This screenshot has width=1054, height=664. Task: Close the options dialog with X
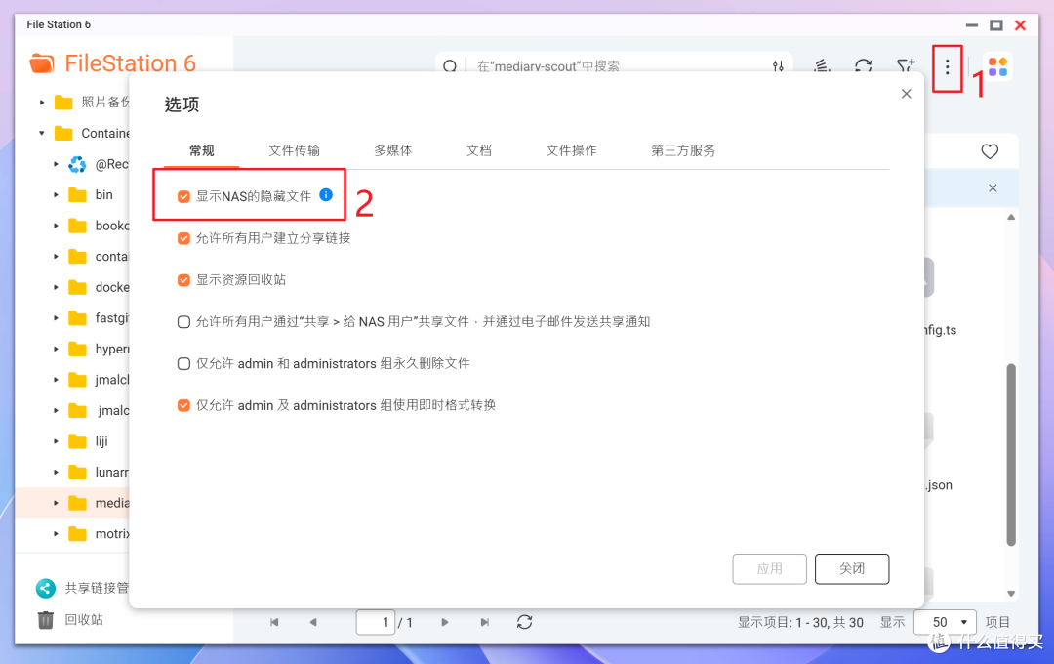[906, 94]
